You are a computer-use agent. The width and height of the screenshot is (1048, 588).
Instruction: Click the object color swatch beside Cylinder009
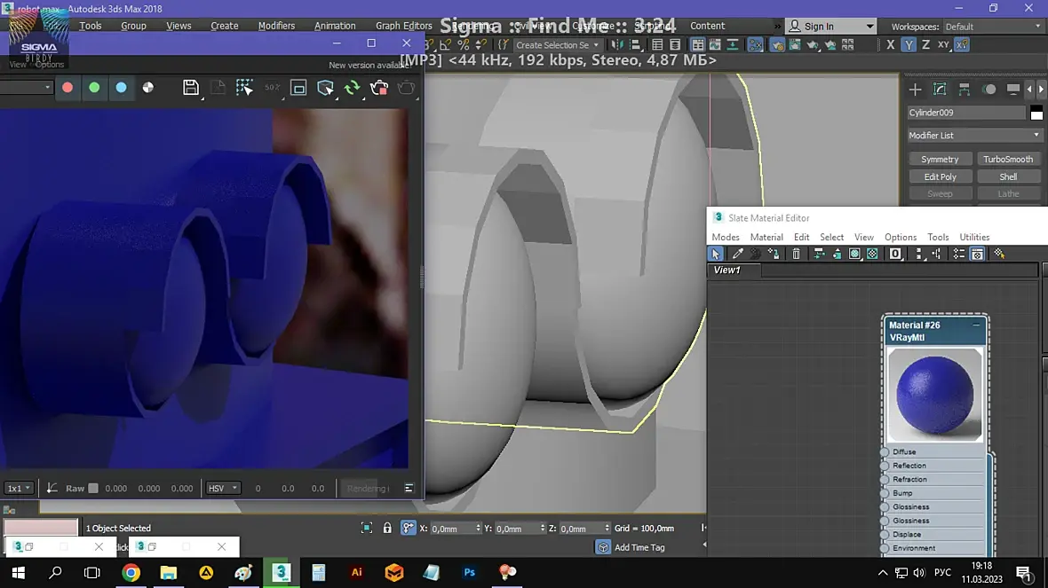pos(1036,113)
